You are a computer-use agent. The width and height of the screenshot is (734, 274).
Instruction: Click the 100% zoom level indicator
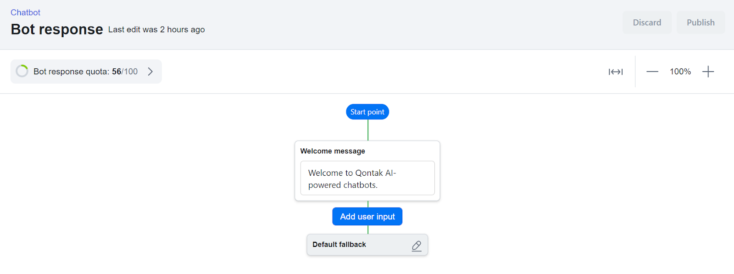point(680,72)
